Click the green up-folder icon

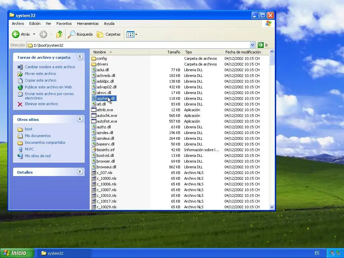pos(59,34)
